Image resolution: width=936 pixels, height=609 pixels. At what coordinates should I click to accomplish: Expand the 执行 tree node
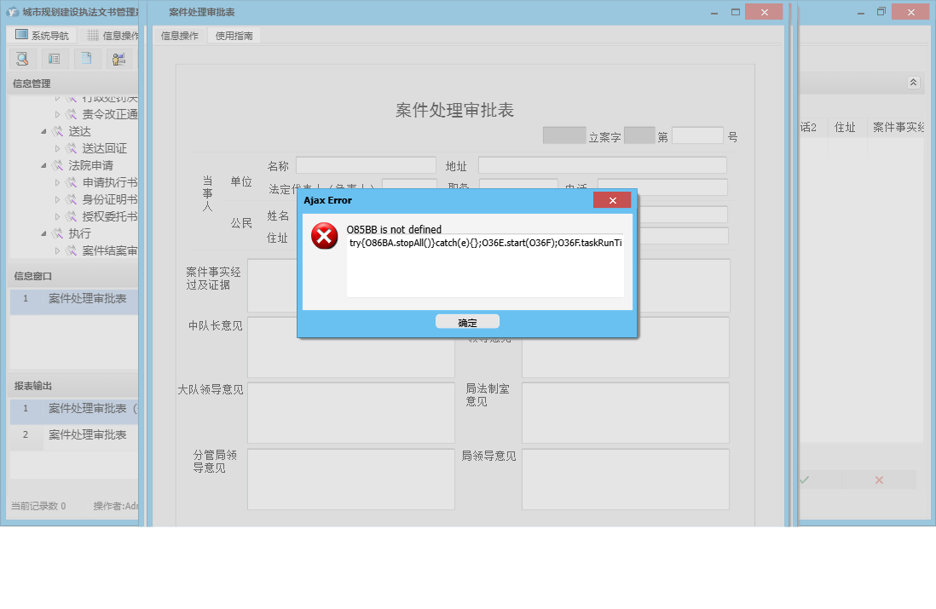(43, 232)
